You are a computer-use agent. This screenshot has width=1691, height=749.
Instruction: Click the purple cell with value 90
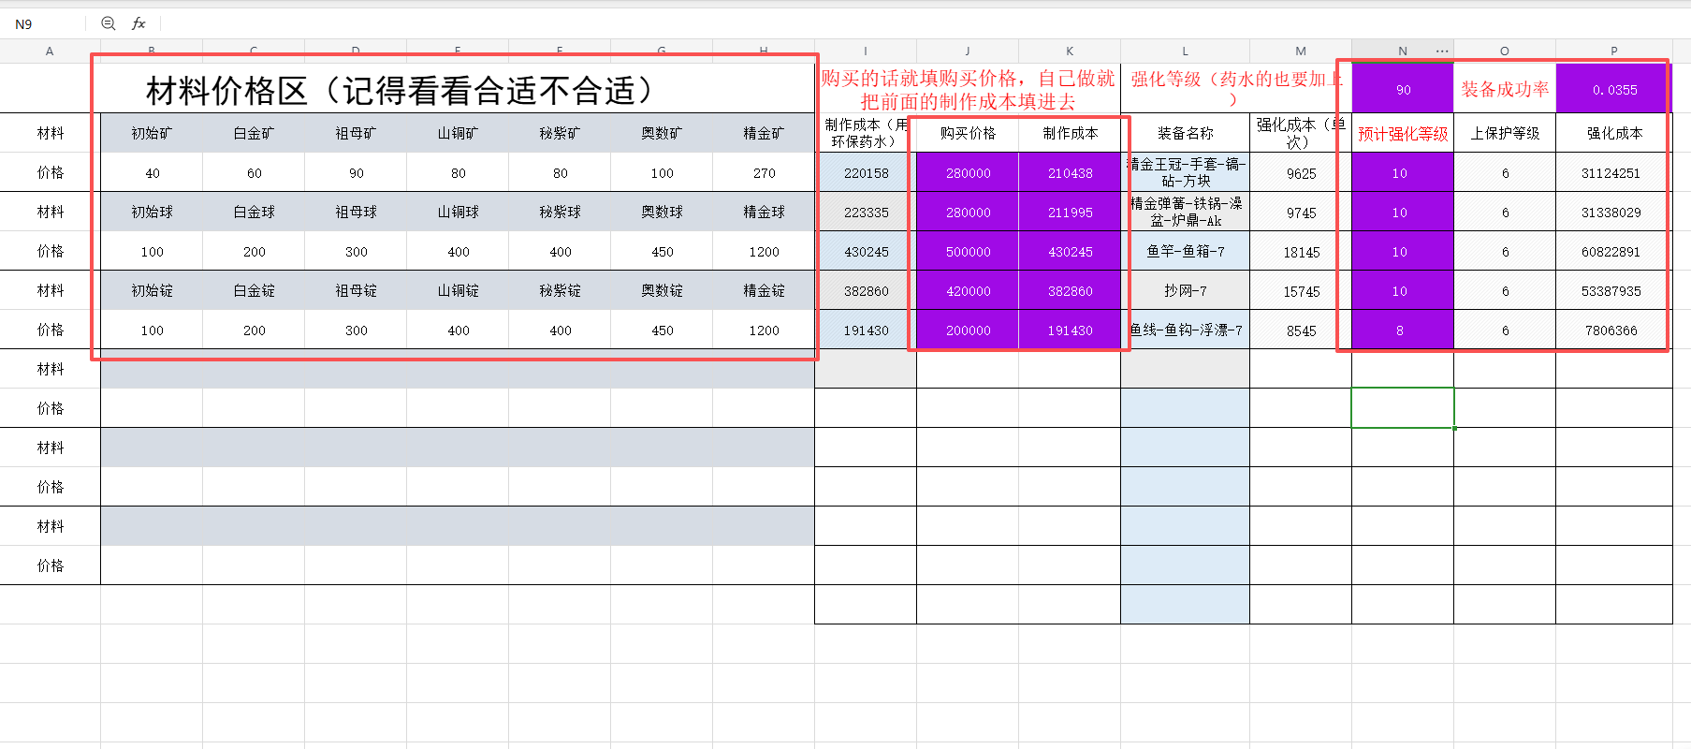[x=1403, y=89]
